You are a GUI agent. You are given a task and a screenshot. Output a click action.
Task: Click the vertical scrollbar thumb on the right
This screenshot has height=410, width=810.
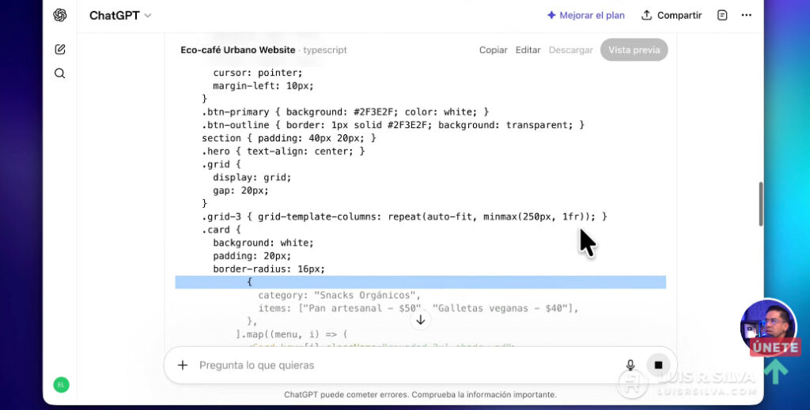coord(761,204)
